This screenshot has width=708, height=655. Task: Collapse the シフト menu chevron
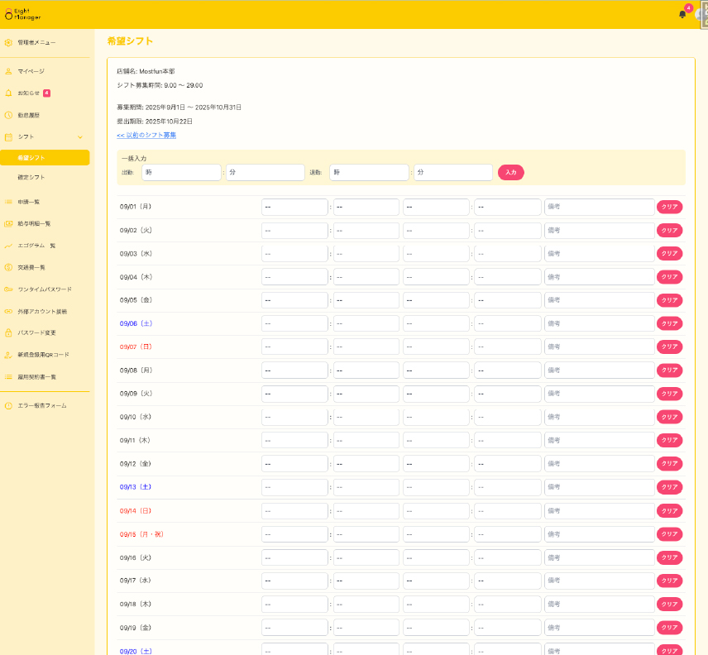pyautogui.click(x=80, y=137)
